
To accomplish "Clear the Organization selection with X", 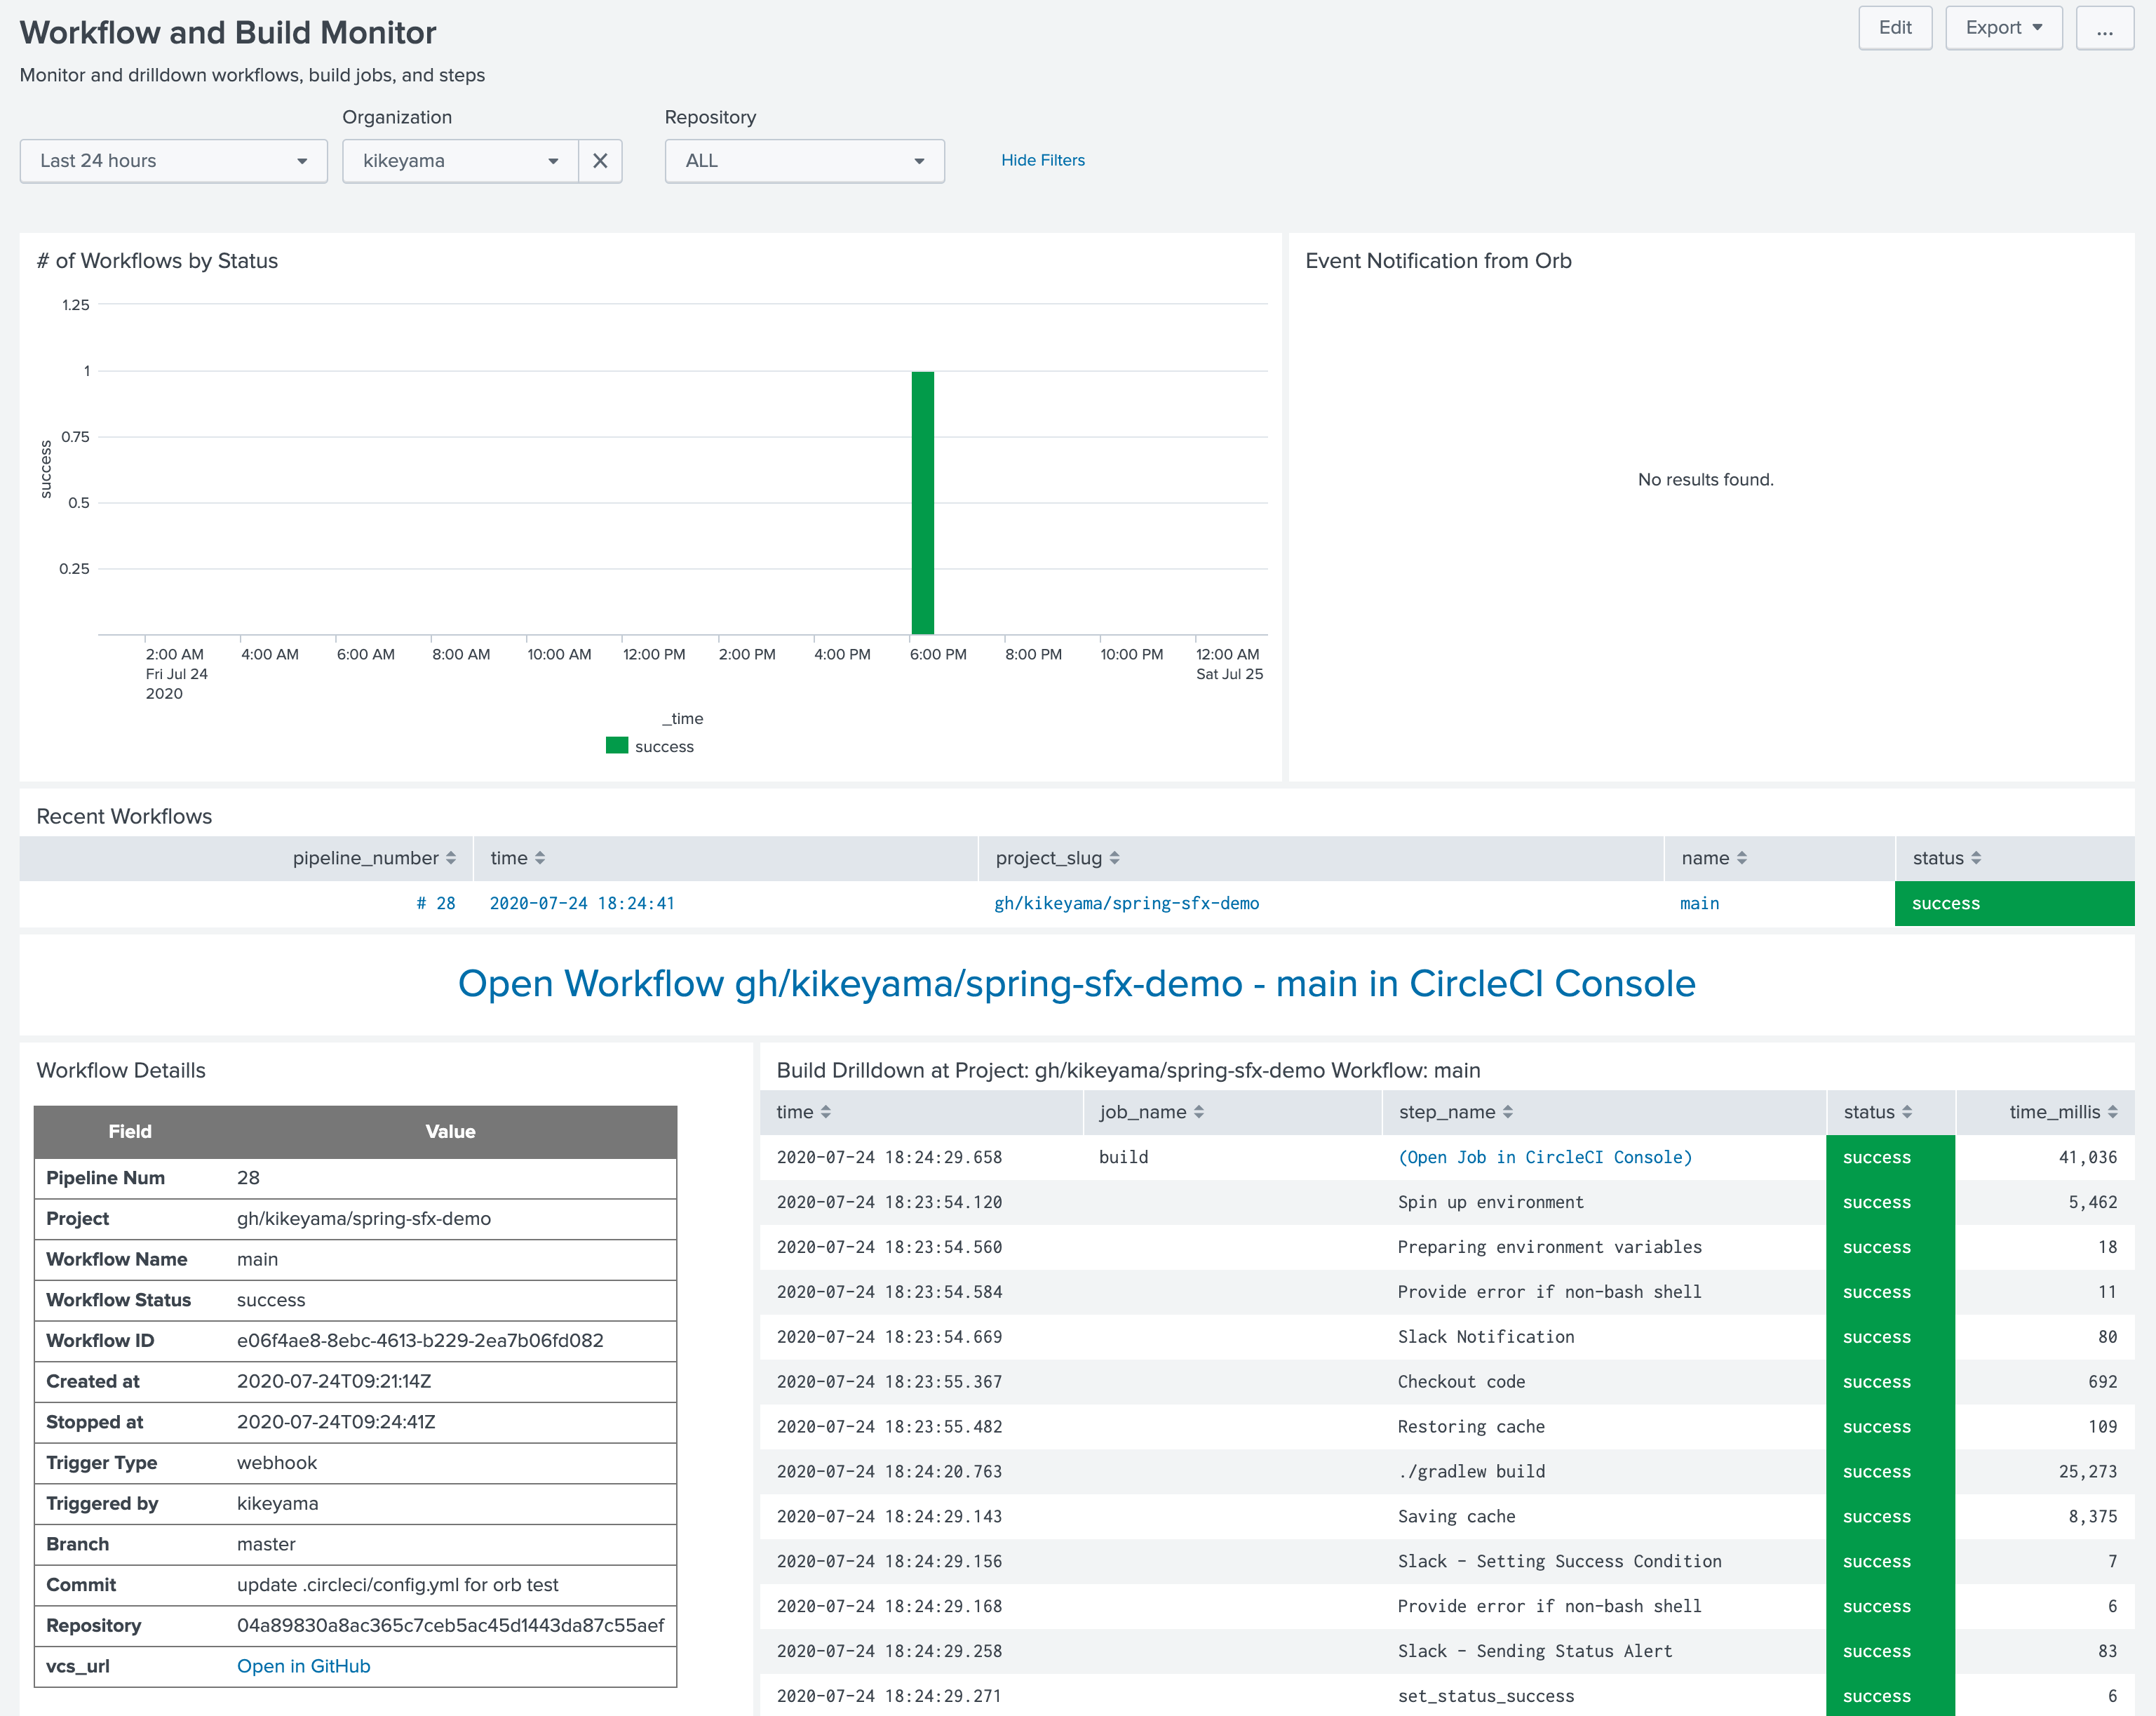I will pyautogui.click(x=600, y=161).
